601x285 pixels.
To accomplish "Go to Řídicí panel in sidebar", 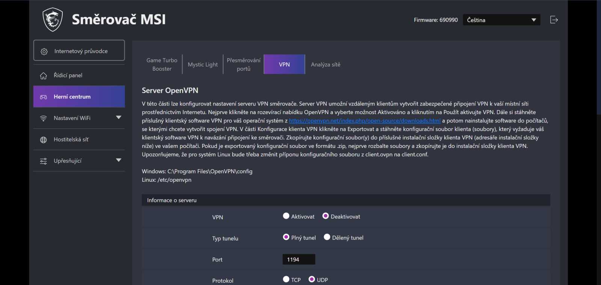I will point(79,75).
